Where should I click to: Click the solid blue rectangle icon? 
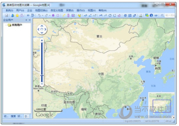[x=130, y=16]
